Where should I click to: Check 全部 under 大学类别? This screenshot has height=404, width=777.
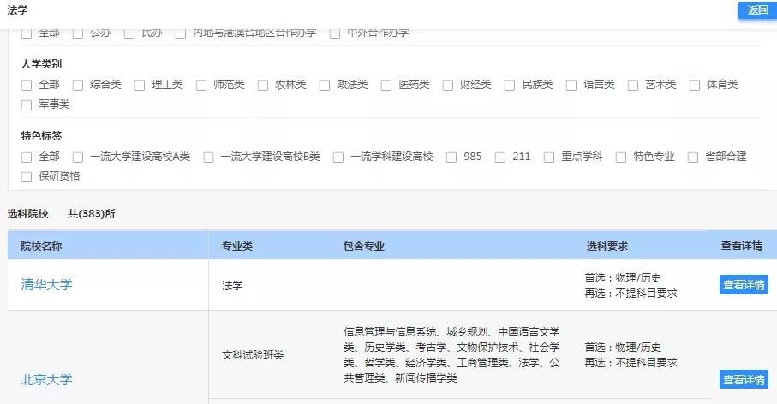[27, 85]
